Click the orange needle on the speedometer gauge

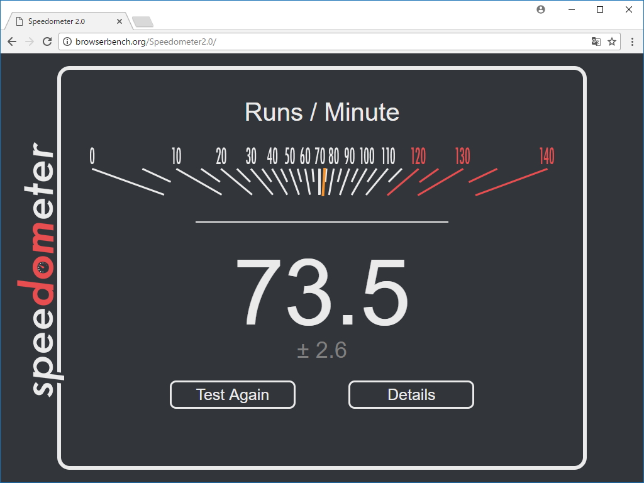pos(323,182)
